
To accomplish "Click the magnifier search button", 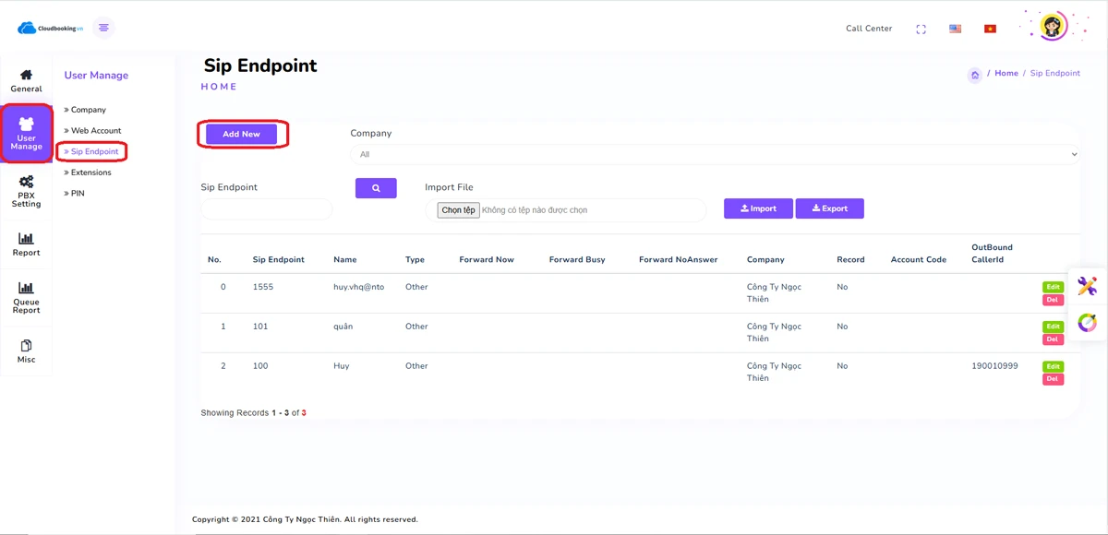I will [376, 188].
